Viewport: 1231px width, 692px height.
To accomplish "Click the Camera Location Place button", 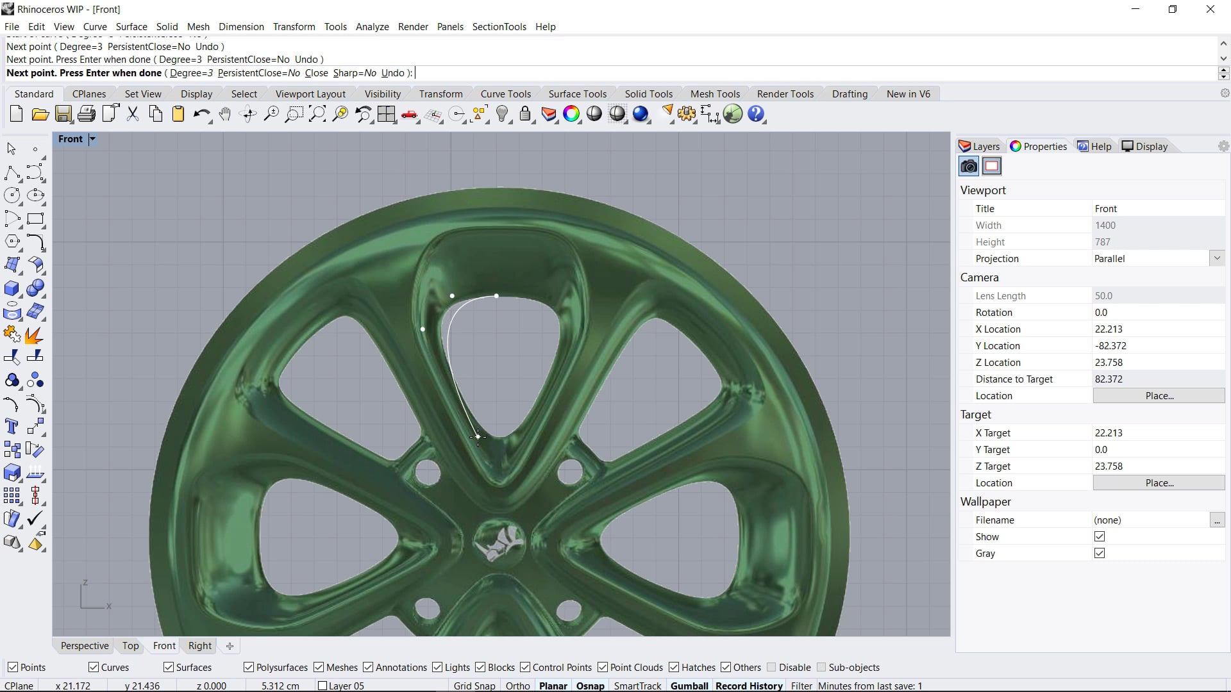I will [x=1159, y=396].
